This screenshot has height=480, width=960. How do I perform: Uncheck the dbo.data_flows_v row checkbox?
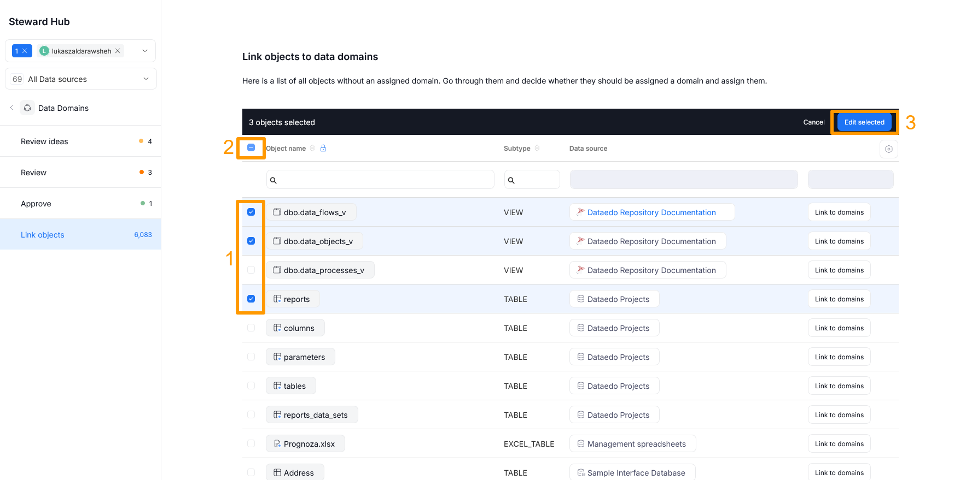pyautogui.click(x=251, y=212)
